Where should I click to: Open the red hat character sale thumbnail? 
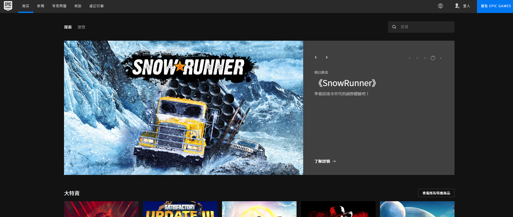click(338, 209)
